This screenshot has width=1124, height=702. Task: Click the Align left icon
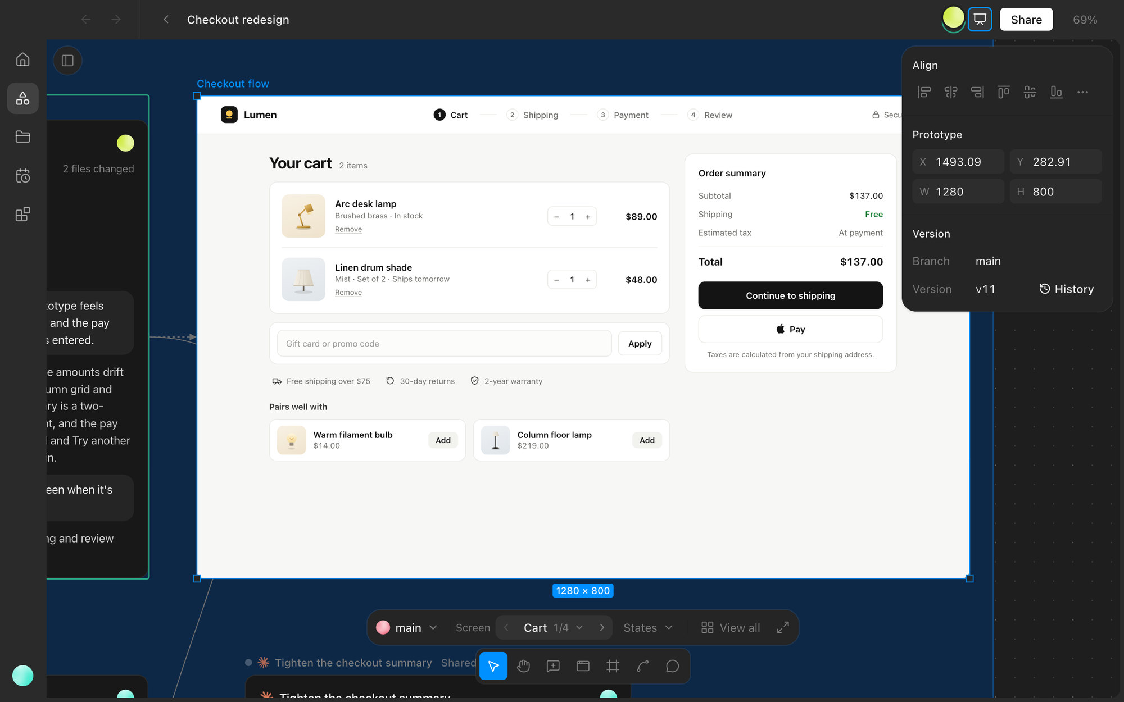pyautogui.click(x=924, y=92)
